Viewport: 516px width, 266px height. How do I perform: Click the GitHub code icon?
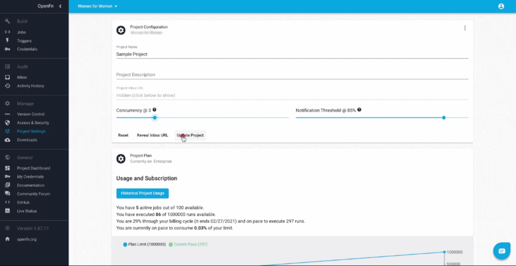tap(7, 203)
